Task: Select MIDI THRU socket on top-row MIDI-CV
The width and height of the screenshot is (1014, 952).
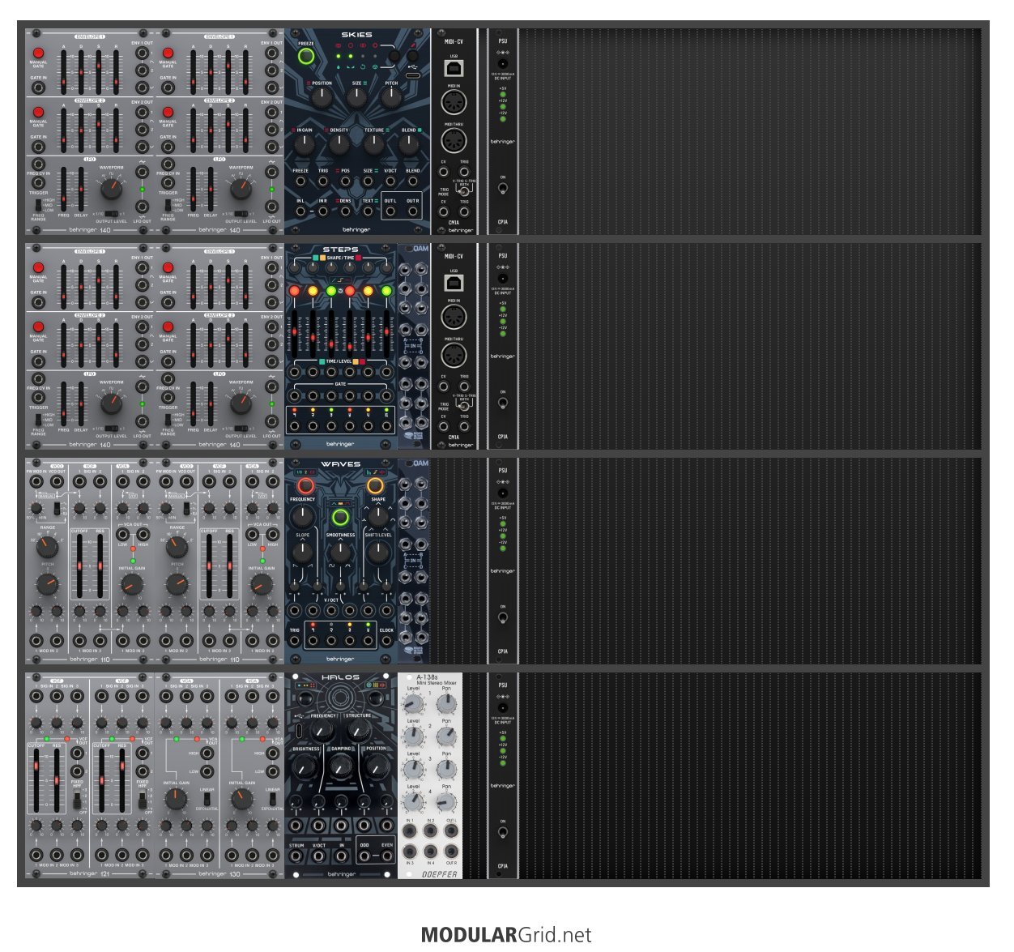Action: [x=454, y=142]
